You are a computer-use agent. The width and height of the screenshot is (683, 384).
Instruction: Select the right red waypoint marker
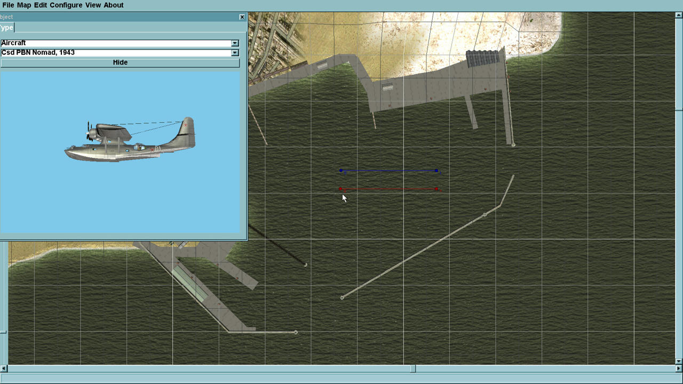coord(436,189)
